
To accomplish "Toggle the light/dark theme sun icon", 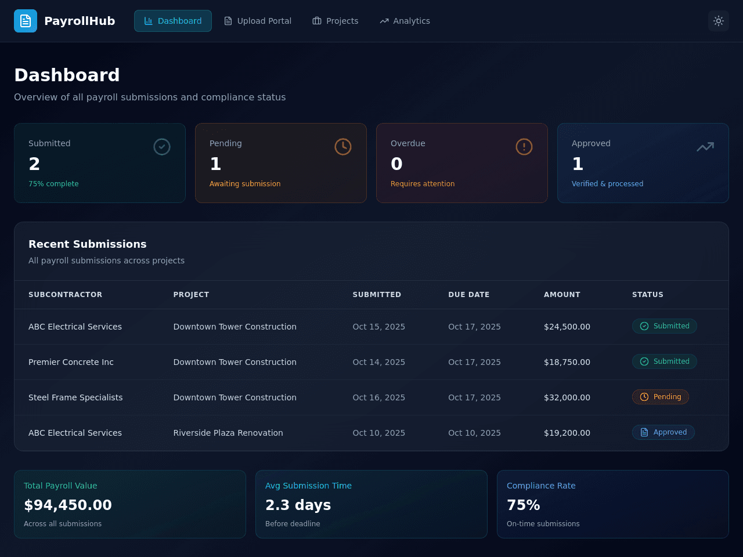I will point(719,21).
